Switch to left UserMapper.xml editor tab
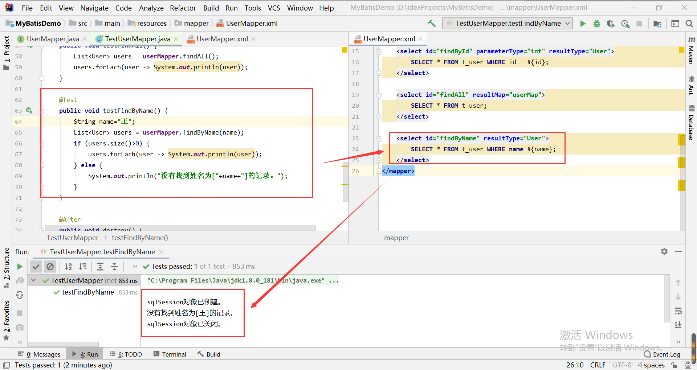Screen dimensions: 697x370 tap(222, 39)
